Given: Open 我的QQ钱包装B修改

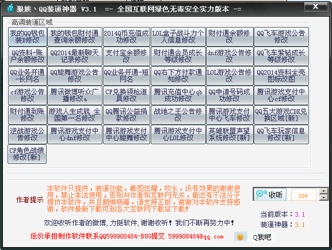Looking at the screenshot, I should coord(27,37).
